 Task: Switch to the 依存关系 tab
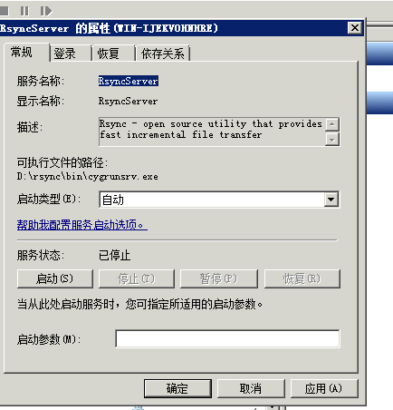163,54
